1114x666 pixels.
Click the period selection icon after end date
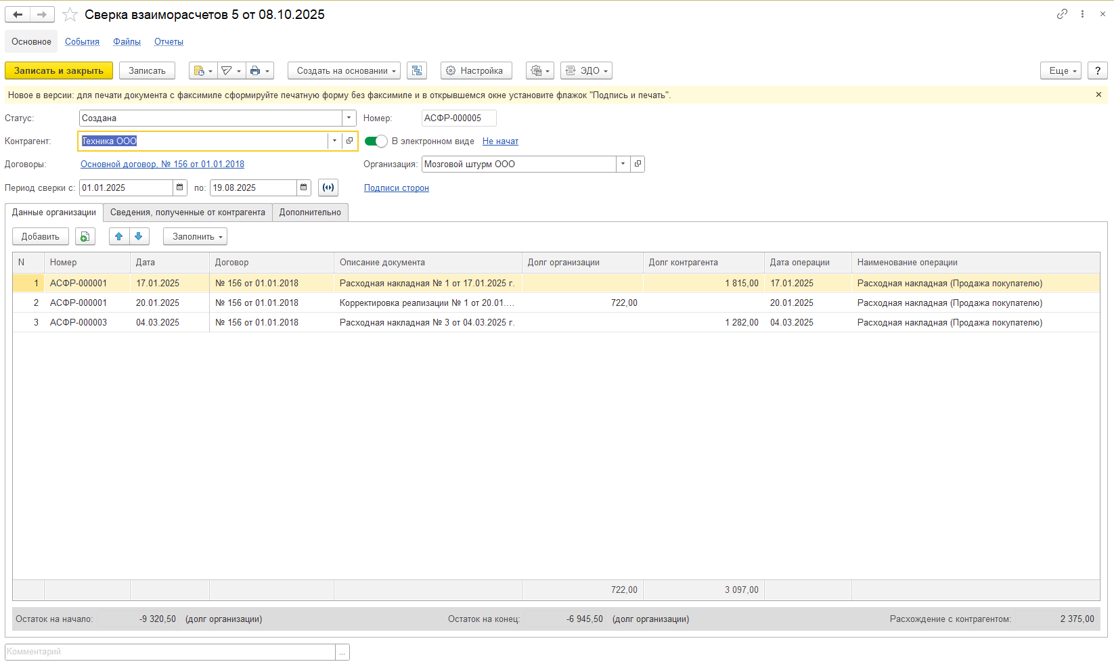(x=328, y=188)
